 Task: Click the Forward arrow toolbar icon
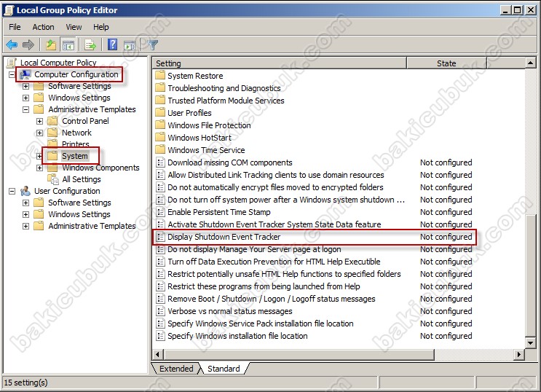tap(28, 44)
